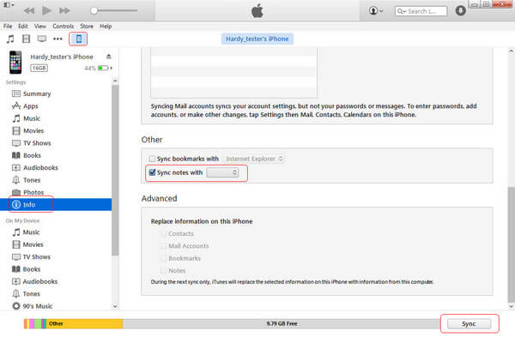Open the Help menu
515x337 pixels.
point(106,27)
